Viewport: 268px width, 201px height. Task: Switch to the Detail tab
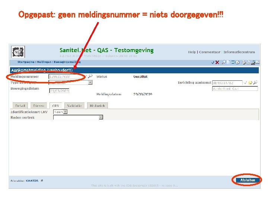click(20, 106)
